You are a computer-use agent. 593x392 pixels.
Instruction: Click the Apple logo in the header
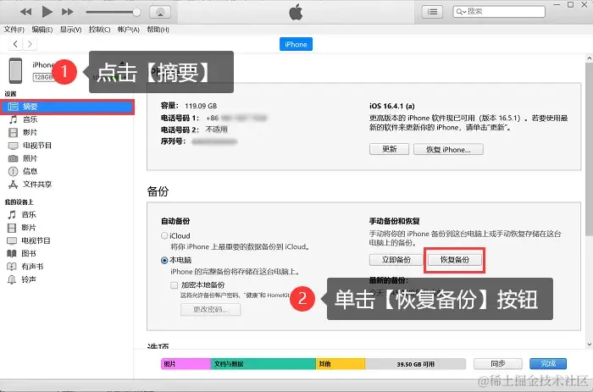point(296,12)
